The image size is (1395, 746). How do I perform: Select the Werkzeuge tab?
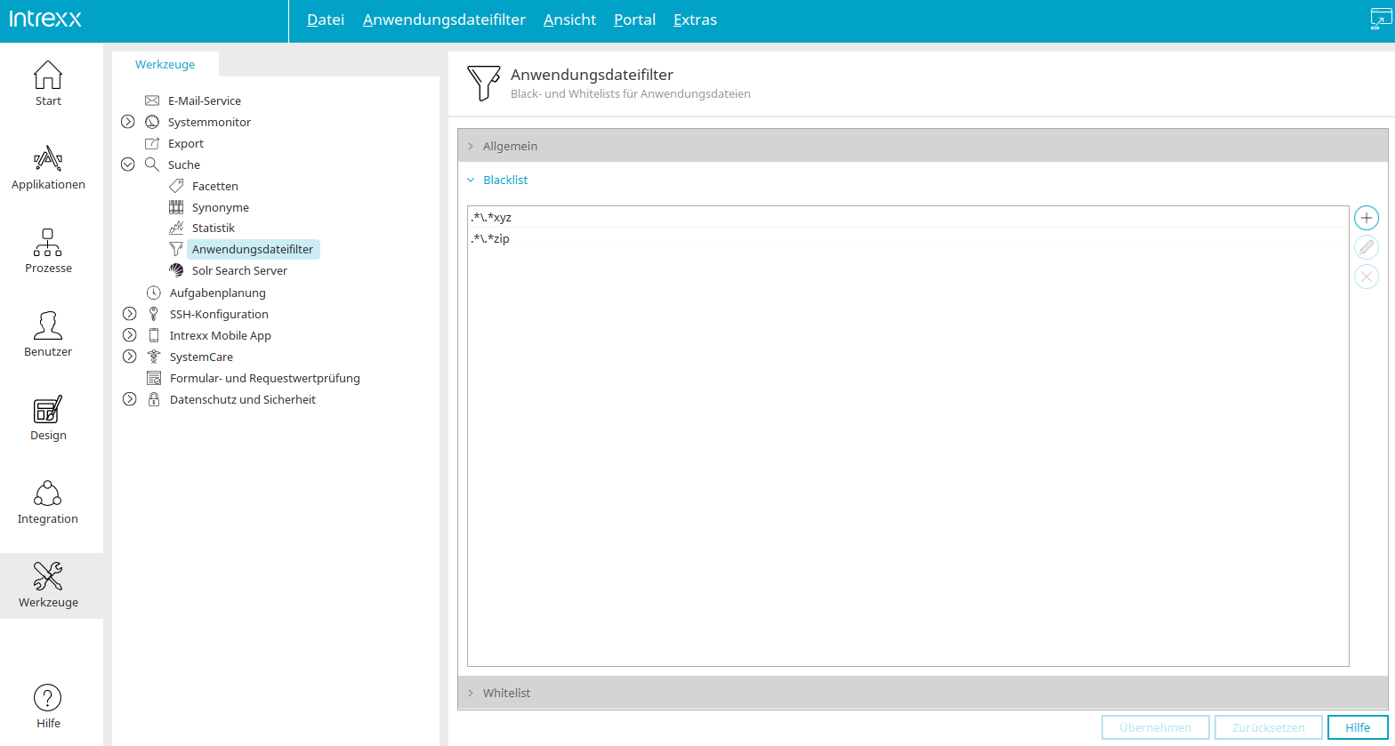tap(165, 64)
